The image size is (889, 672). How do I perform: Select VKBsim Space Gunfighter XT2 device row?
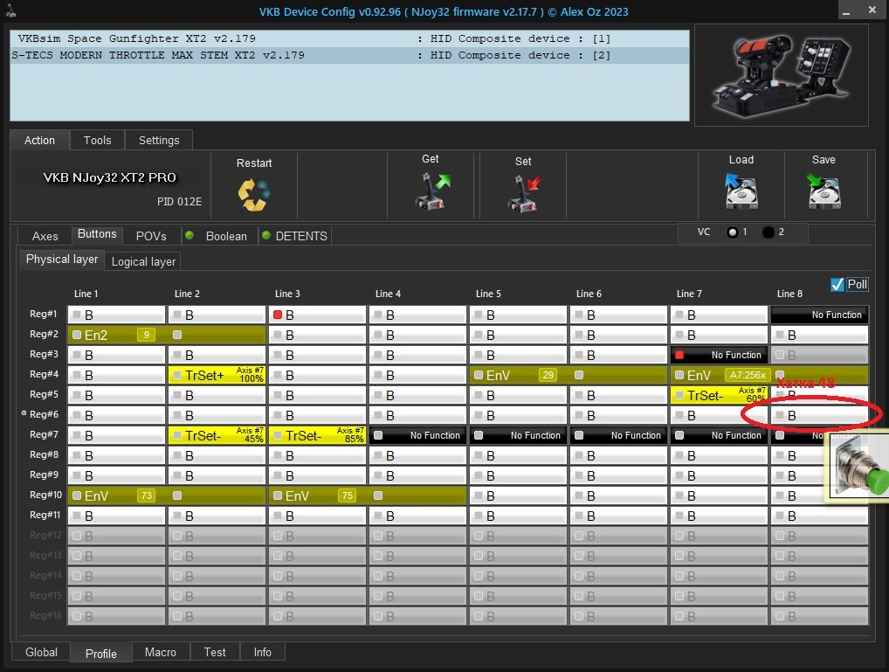[x=350, y=38]
